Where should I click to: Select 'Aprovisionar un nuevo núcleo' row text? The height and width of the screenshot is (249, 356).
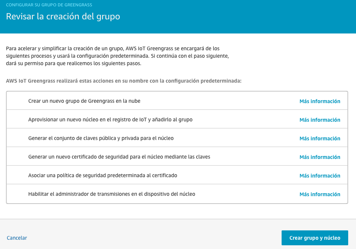[110, 120]
